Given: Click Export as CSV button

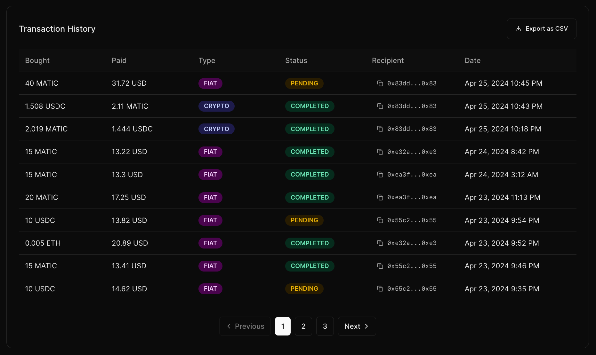Looking at the screenshot, I should click(x=542, y=29).
